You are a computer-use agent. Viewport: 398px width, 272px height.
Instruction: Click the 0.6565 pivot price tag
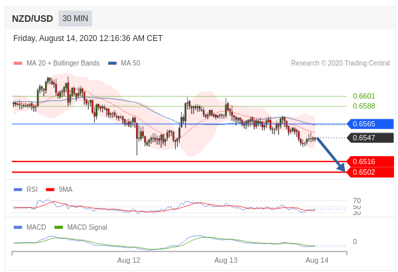tap(370, 124)
